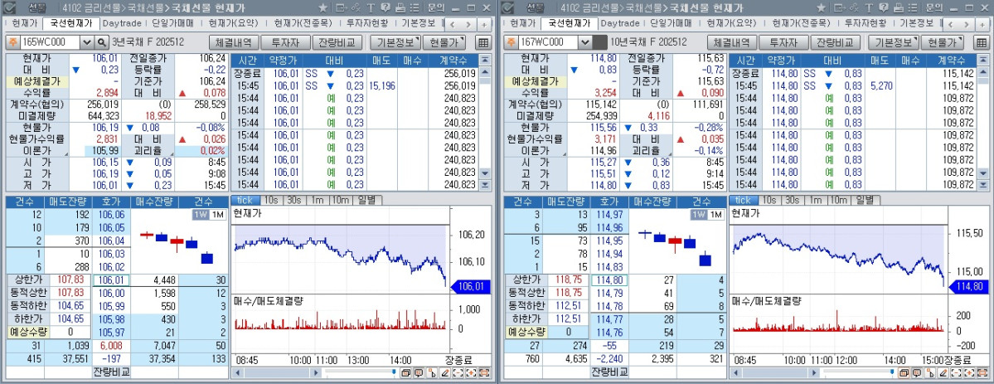Expand 현물가 dropdown button in left window
994x384 pixels.
444,42
